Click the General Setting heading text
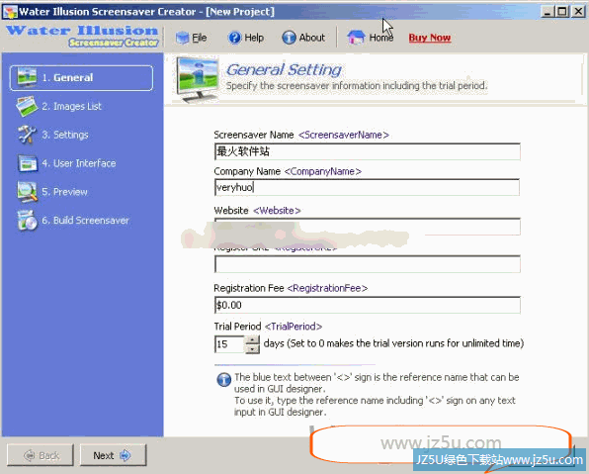Screen dimensions: 589x474 (x=284, y=70)
